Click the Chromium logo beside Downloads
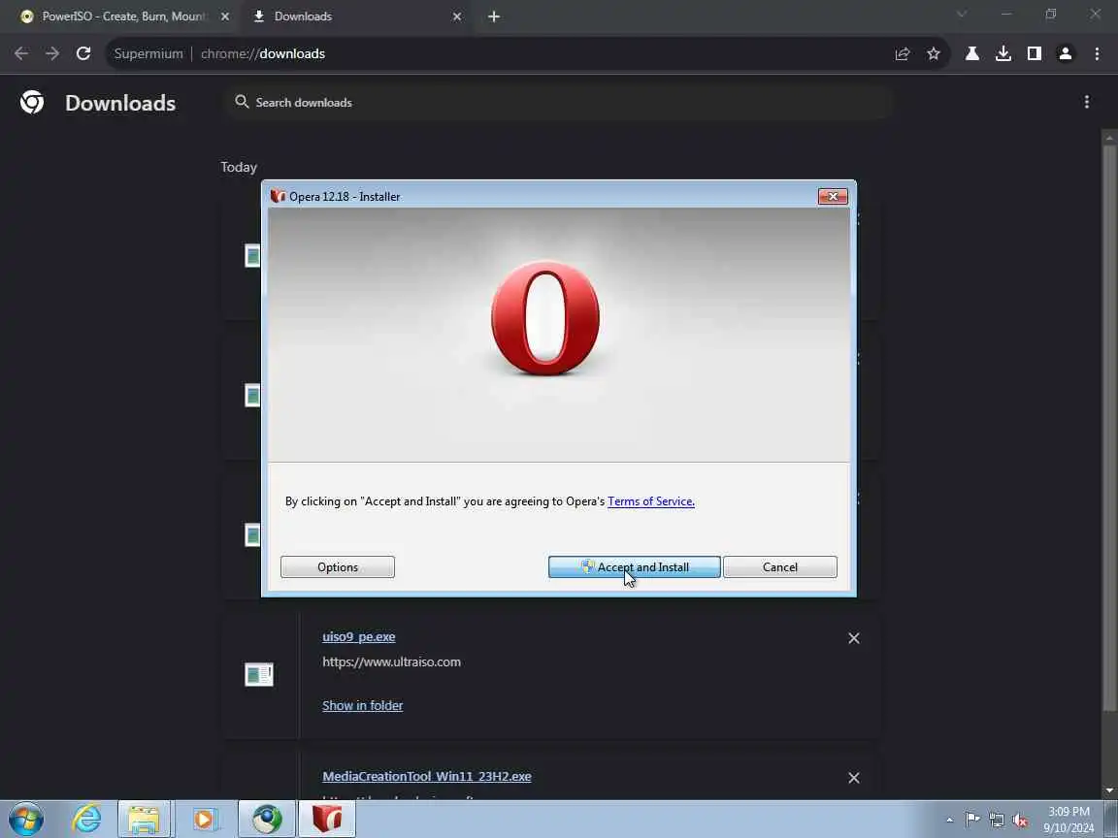The image size is (1118, 838). (x=32, y=103)
